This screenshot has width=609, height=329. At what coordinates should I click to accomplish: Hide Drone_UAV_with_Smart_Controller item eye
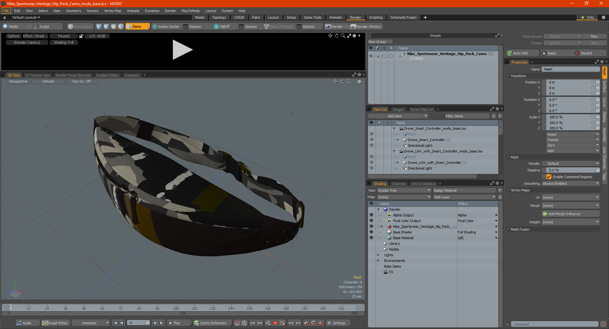click(x=371, y=163)
